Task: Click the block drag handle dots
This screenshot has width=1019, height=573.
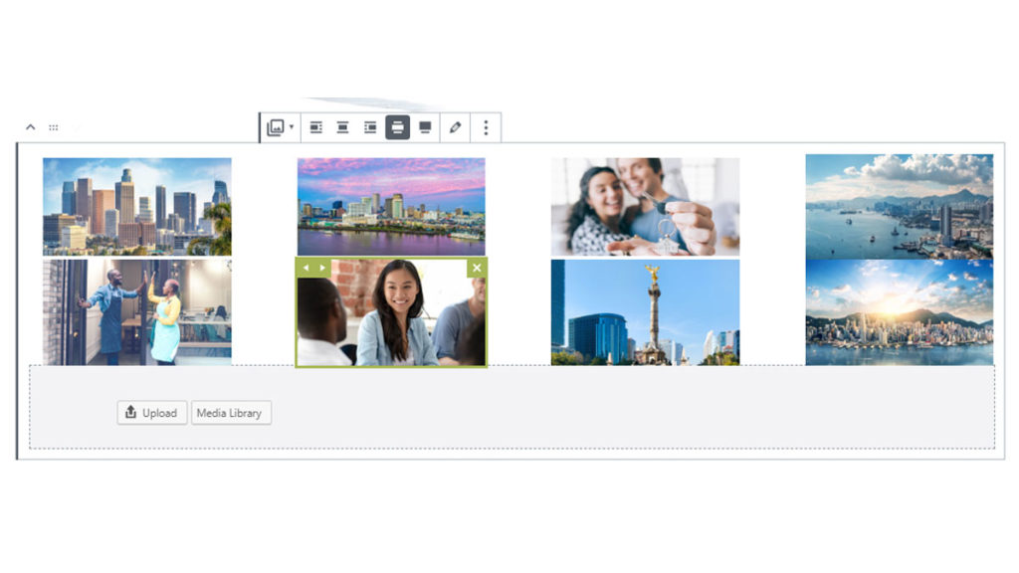Action: (x=54, y=127)
